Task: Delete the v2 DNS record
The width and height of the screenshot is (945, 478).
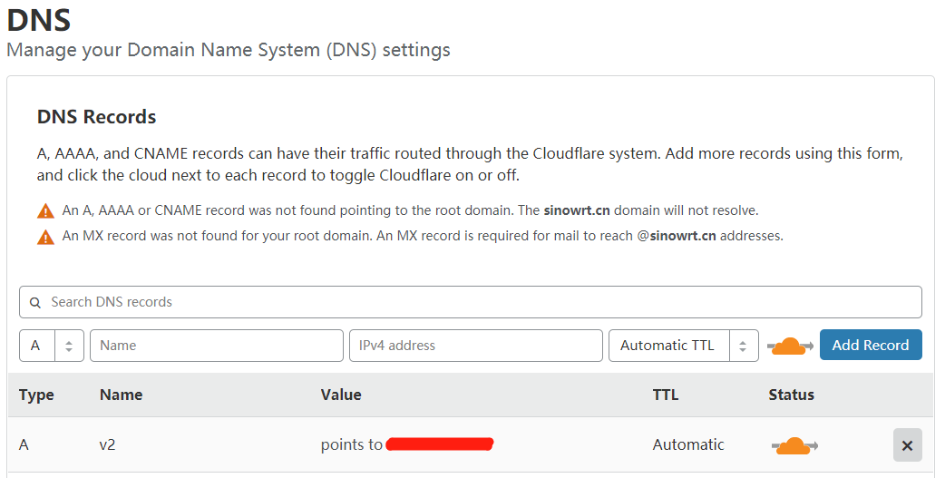Action: tap(907, 445)
